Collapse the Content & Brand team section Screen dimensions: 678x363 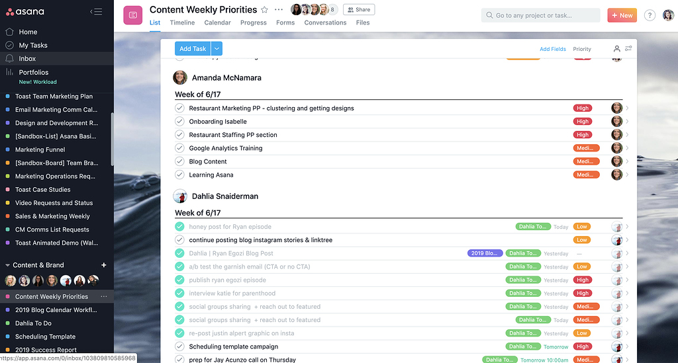[7, 265]
